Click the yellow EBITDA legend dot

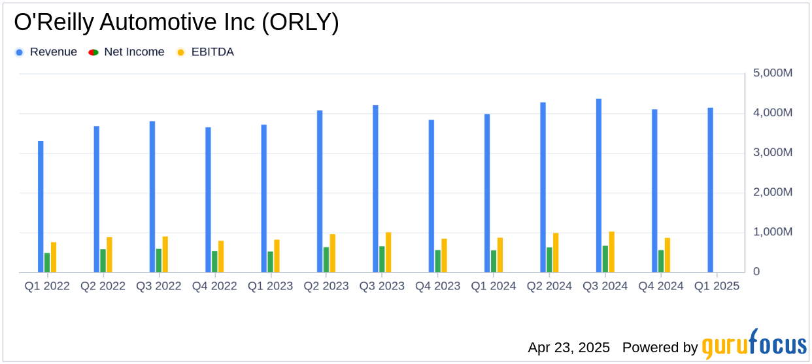coord(180,52)
